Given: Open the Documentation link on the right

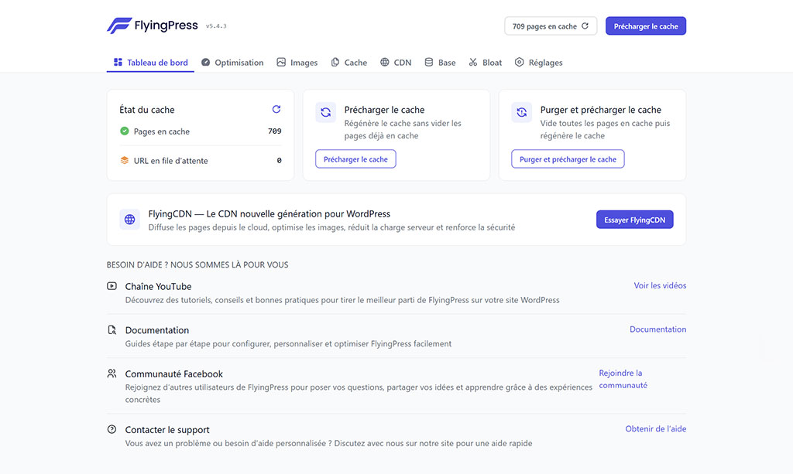Looking at the screenshot, I should (x=658, y=329).
